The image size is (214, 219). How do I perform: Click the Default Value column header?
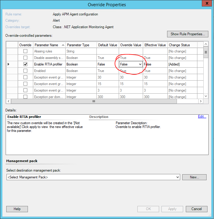pos(108,45)
